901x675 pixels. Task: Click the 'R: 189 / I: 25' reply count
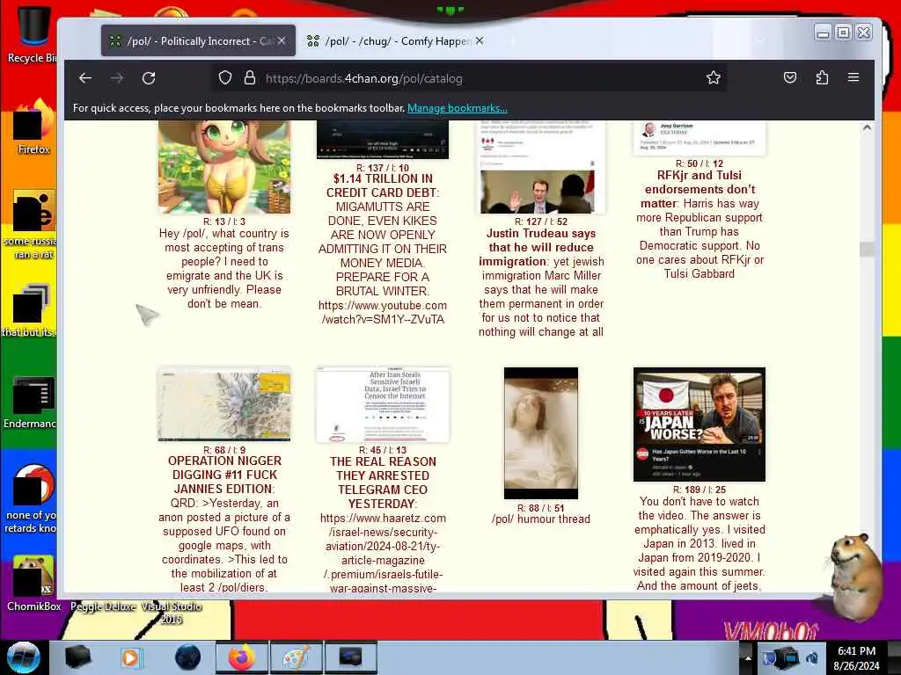coord(700,490)
